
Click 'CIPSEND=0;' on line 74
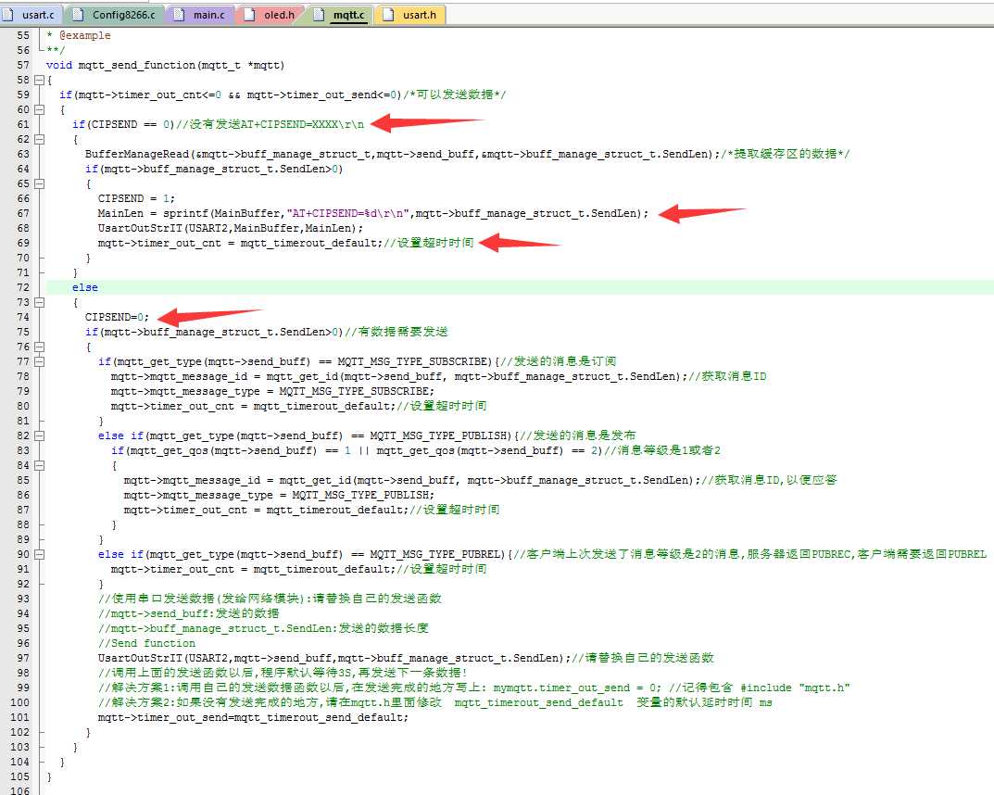pyautogui.click(x=118, y=317)
